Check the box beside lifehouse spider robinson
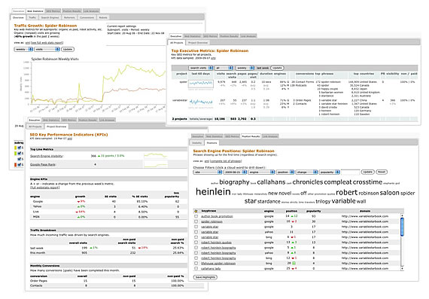 pos(196,263)
